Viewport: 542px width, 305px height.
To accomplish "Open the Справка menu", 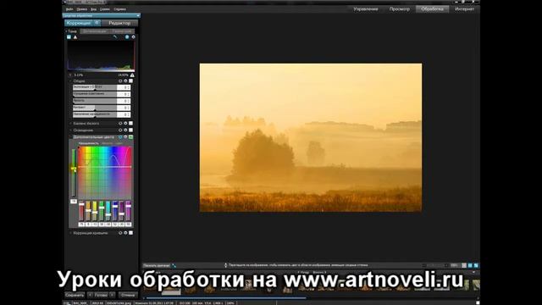I will 120,9.
